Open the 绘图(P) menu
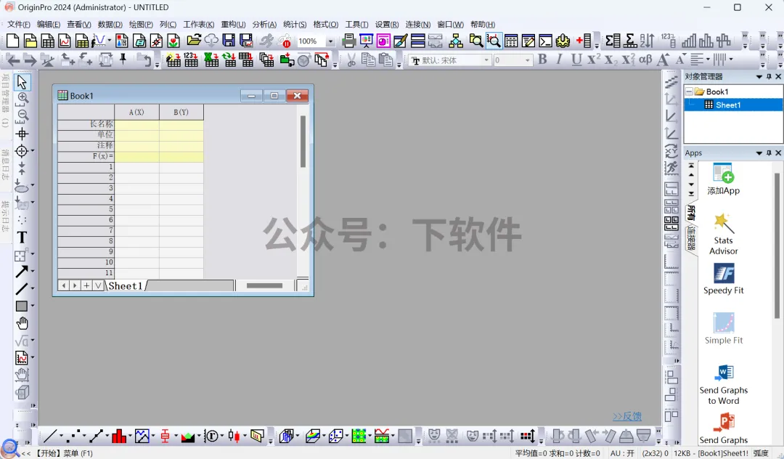Image resolution: width=784 pixels, height=459 pixels. coord(141,25)
